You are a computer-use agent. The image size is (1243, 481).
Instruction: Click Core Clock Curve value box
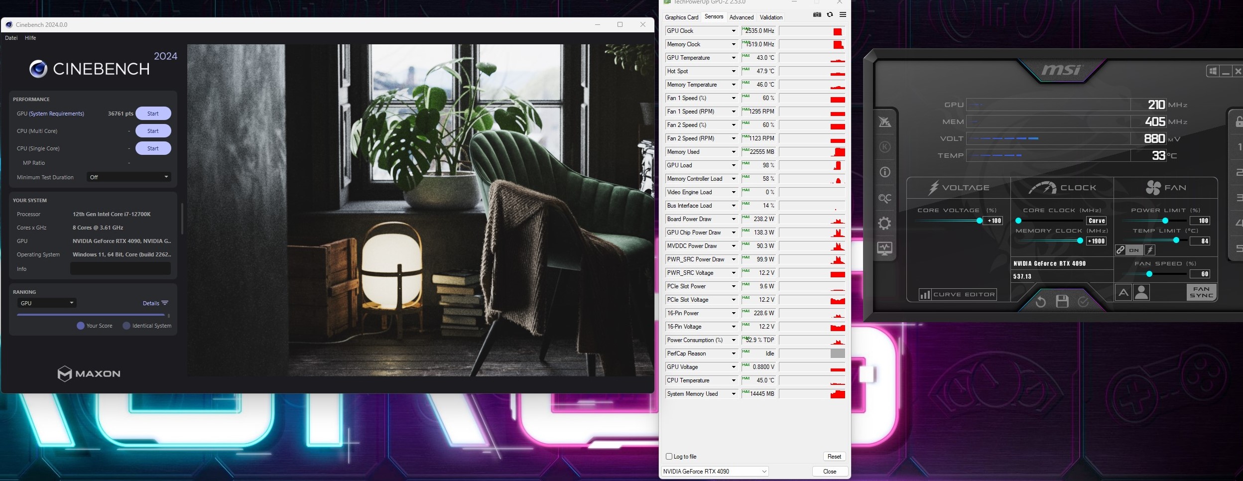click(1096, 221)
